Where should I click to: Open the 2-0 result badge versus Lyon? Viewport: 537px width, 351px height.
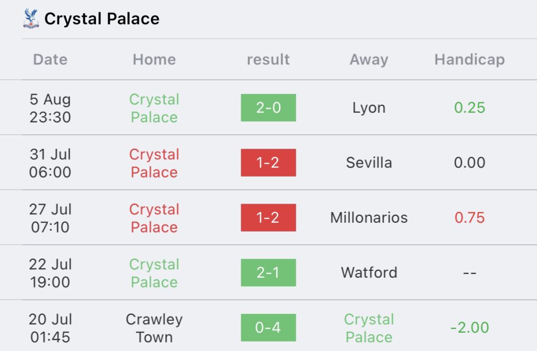click(x=268, y=107)
